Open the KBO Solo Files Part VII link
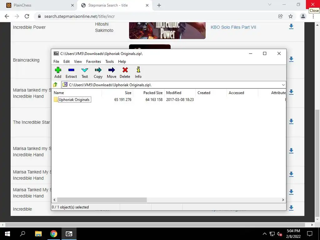 [x=233, y=27]
